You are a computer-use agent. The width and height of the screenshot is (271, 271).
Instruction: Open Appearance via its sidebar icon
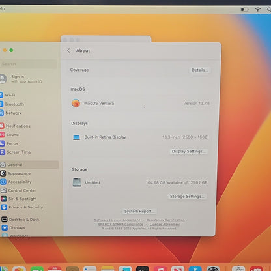click(3, 173)
